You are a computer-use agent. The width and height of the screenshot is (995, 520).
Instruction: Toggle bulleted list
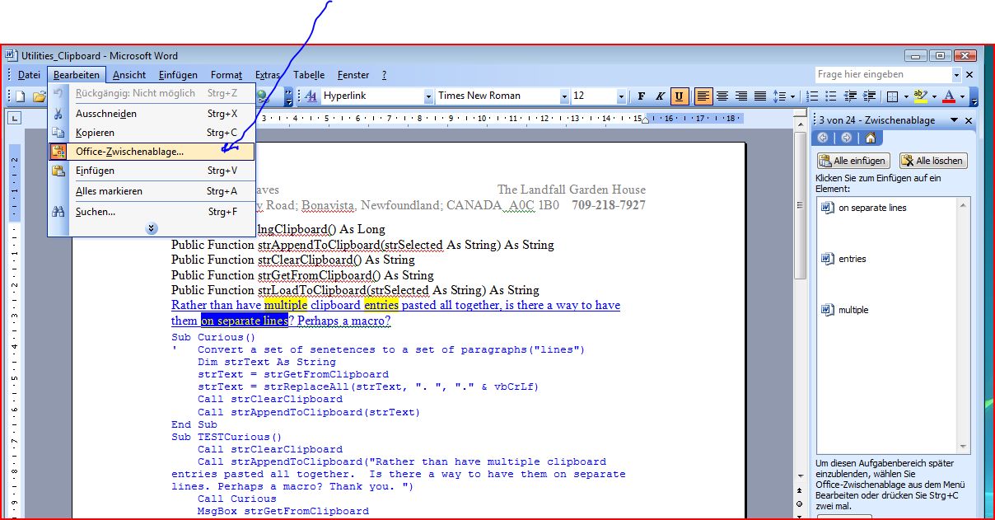coord(832,96)
